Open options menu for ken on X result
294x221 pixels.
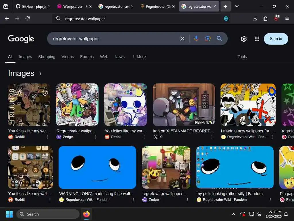pos(212,137)
